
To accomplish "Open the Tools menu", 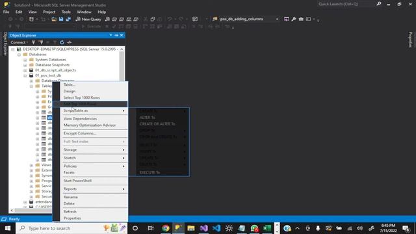I will [66, 12].
